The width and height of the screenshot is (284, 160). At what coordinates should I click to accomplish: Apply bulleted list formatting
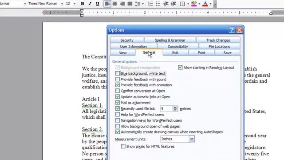pos(158,4)
